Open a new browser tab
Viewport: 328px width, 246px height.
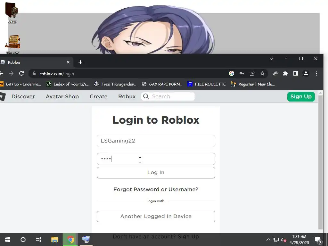[x=80, y=62]
